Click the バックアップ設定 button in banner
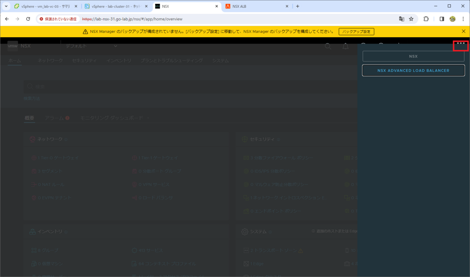Screen dimensions: 470x277 (356, 31)
